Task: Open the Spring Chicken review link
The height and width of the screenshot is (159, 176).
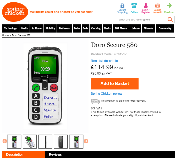Action: (x=107, y=94)
